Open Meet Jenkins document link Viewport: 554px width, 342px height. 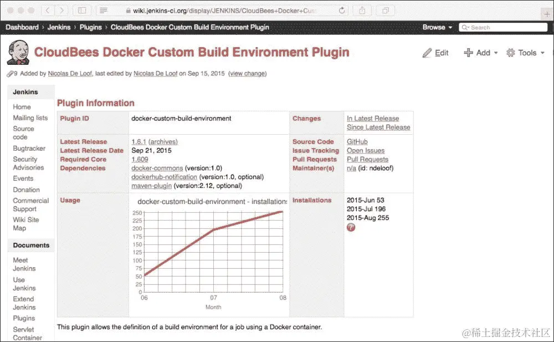tap(24, 264)
